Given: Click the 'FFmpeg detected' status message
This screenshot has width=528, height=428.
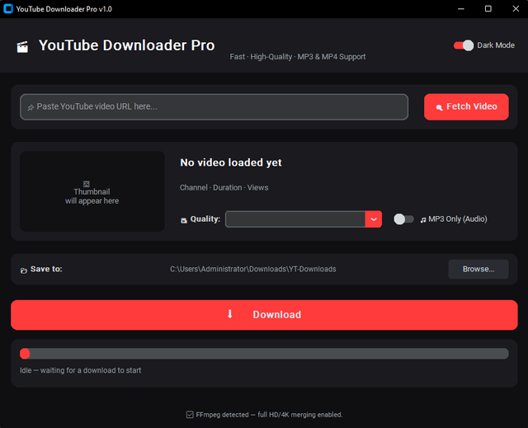Looking at the screenshot, I should point(269,415).
